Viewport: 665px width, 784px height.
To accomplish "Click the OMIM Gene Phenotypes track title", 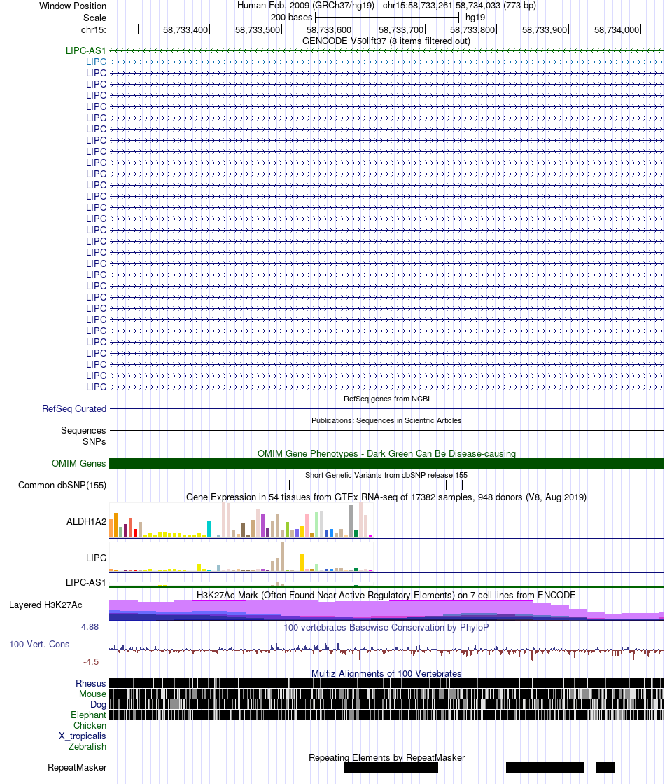I will (x=386, y=453).
